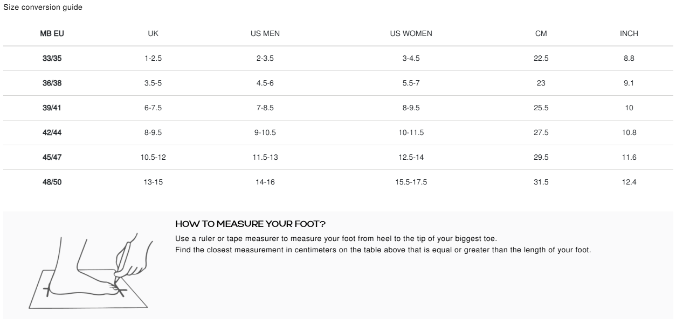
Task: Click the US MEN column header
Action: point(265,33)
